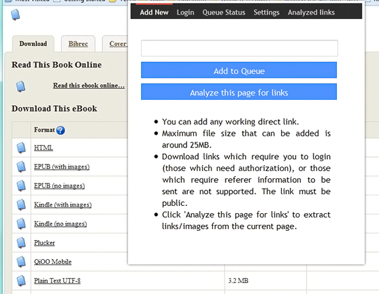
Task: Click book icon in Plucker row
Action: [x=21, y=243]
